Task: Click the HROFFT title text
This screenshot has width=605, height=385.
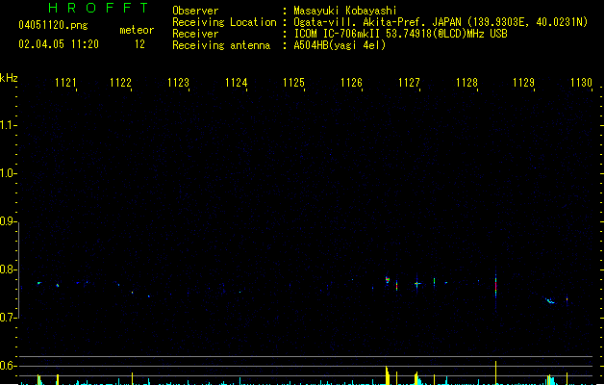Action: (98, 8)
